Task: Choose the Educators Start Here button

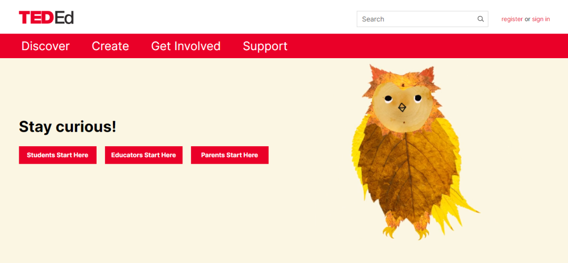Action: [144, 155]
